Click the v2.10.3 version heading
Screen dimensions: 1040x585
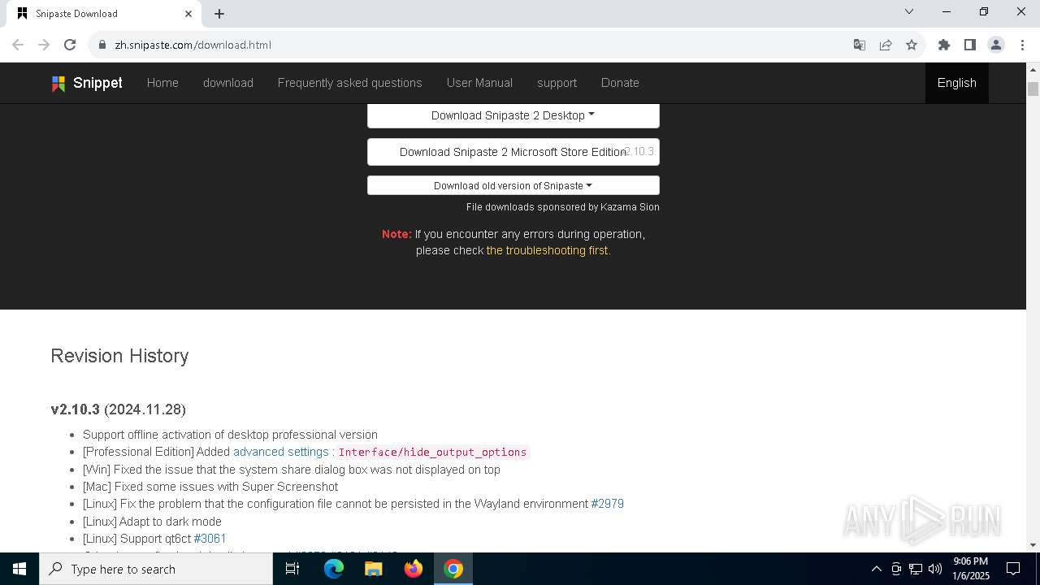tap(118, 409)
